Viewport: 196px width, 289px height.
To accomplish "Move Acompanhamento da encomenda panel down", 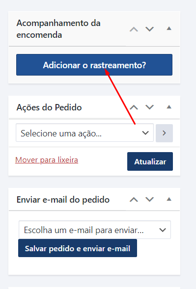I will pyautogui.click(x=149, y=29).
